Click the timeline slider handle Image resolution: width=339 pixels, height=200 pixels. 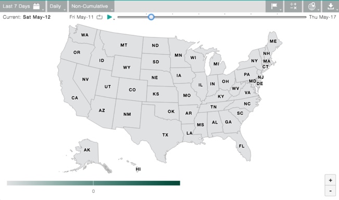click(151, 17)
